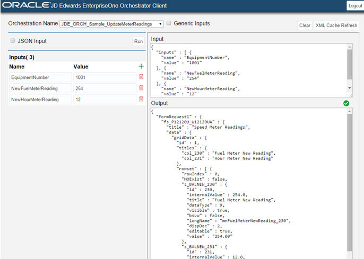The width and height of the screenshot is (364, 259).
Task: Click the EquipmentNumber name field
Action: 40,77
